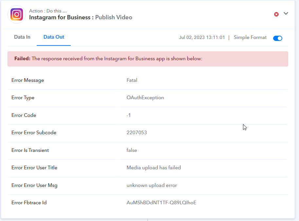Click the Error Message field label

click(x=28, y=80)
